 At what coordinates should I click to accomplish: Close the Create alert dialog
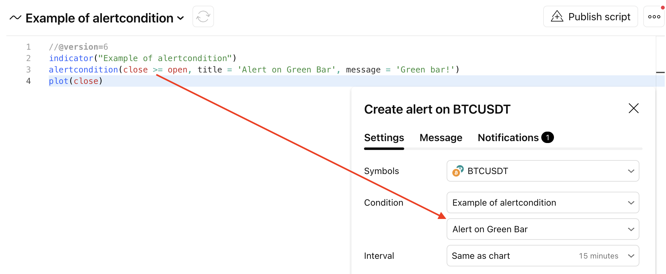[x=633, y=108]
